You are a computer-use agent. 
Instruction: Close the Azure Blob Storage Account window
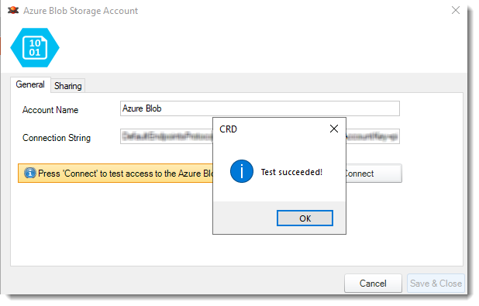click(456, 10)
